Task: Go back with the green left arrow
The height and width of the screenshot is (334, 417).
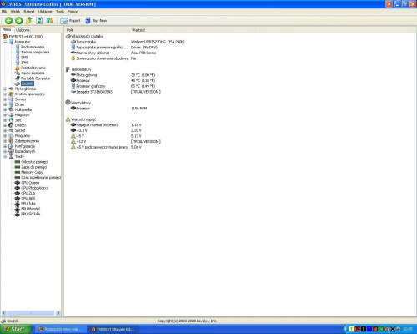Action: (x=8, y=20)
